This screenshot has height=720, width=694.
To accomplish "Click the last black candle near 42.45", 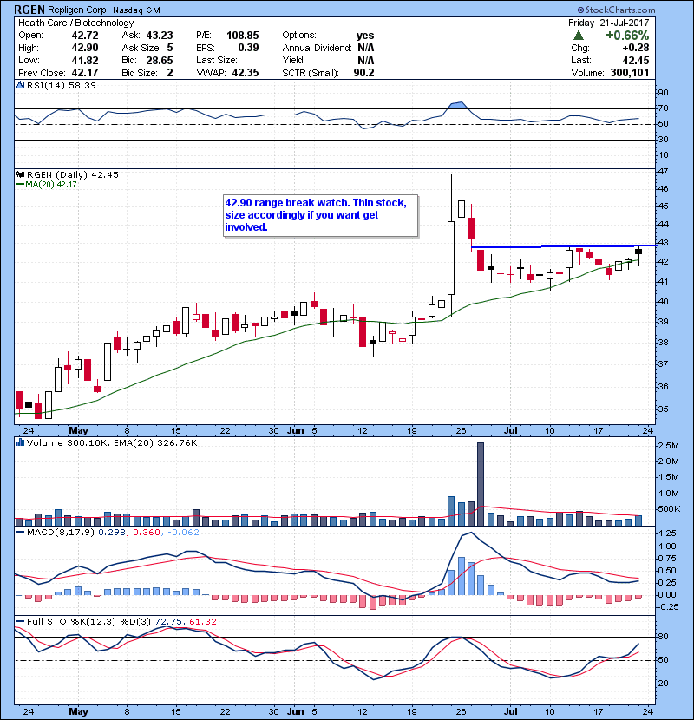I will point(638,252).
